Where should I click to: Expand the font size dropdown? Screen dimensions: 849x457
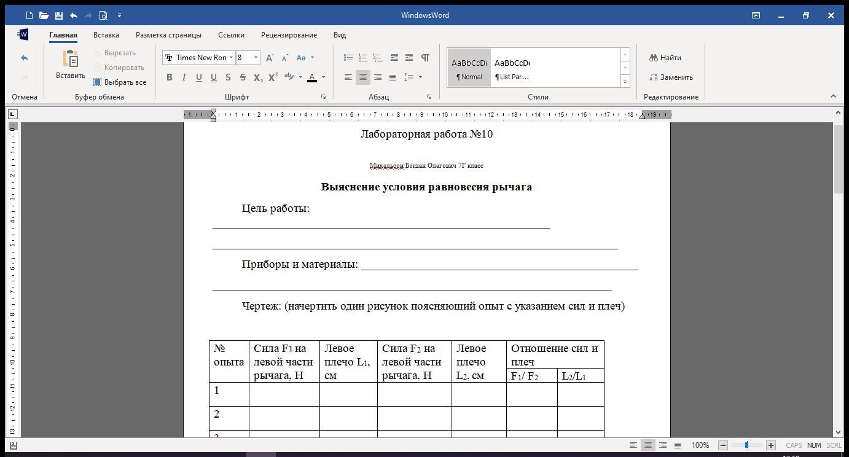pos(256,58)
